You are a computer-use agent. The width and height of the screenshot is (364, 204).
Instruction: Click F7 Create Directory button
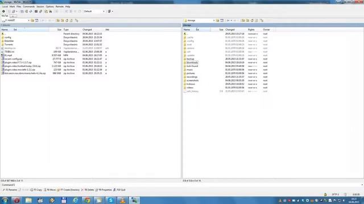(x=68, y=190)
